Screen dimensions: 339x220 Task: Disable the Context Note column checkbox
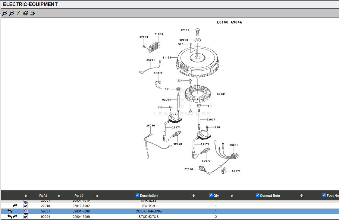click(x=258, y=195)
